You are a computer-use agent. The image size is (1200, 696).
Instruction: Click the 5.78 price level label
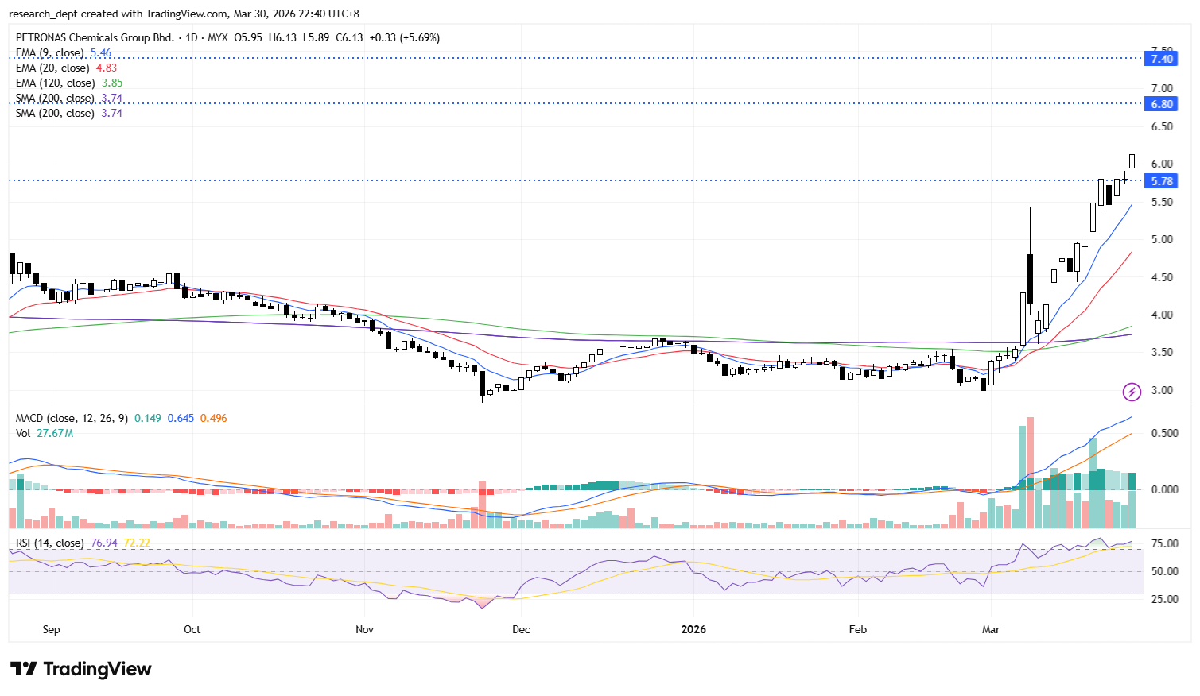1161,181
